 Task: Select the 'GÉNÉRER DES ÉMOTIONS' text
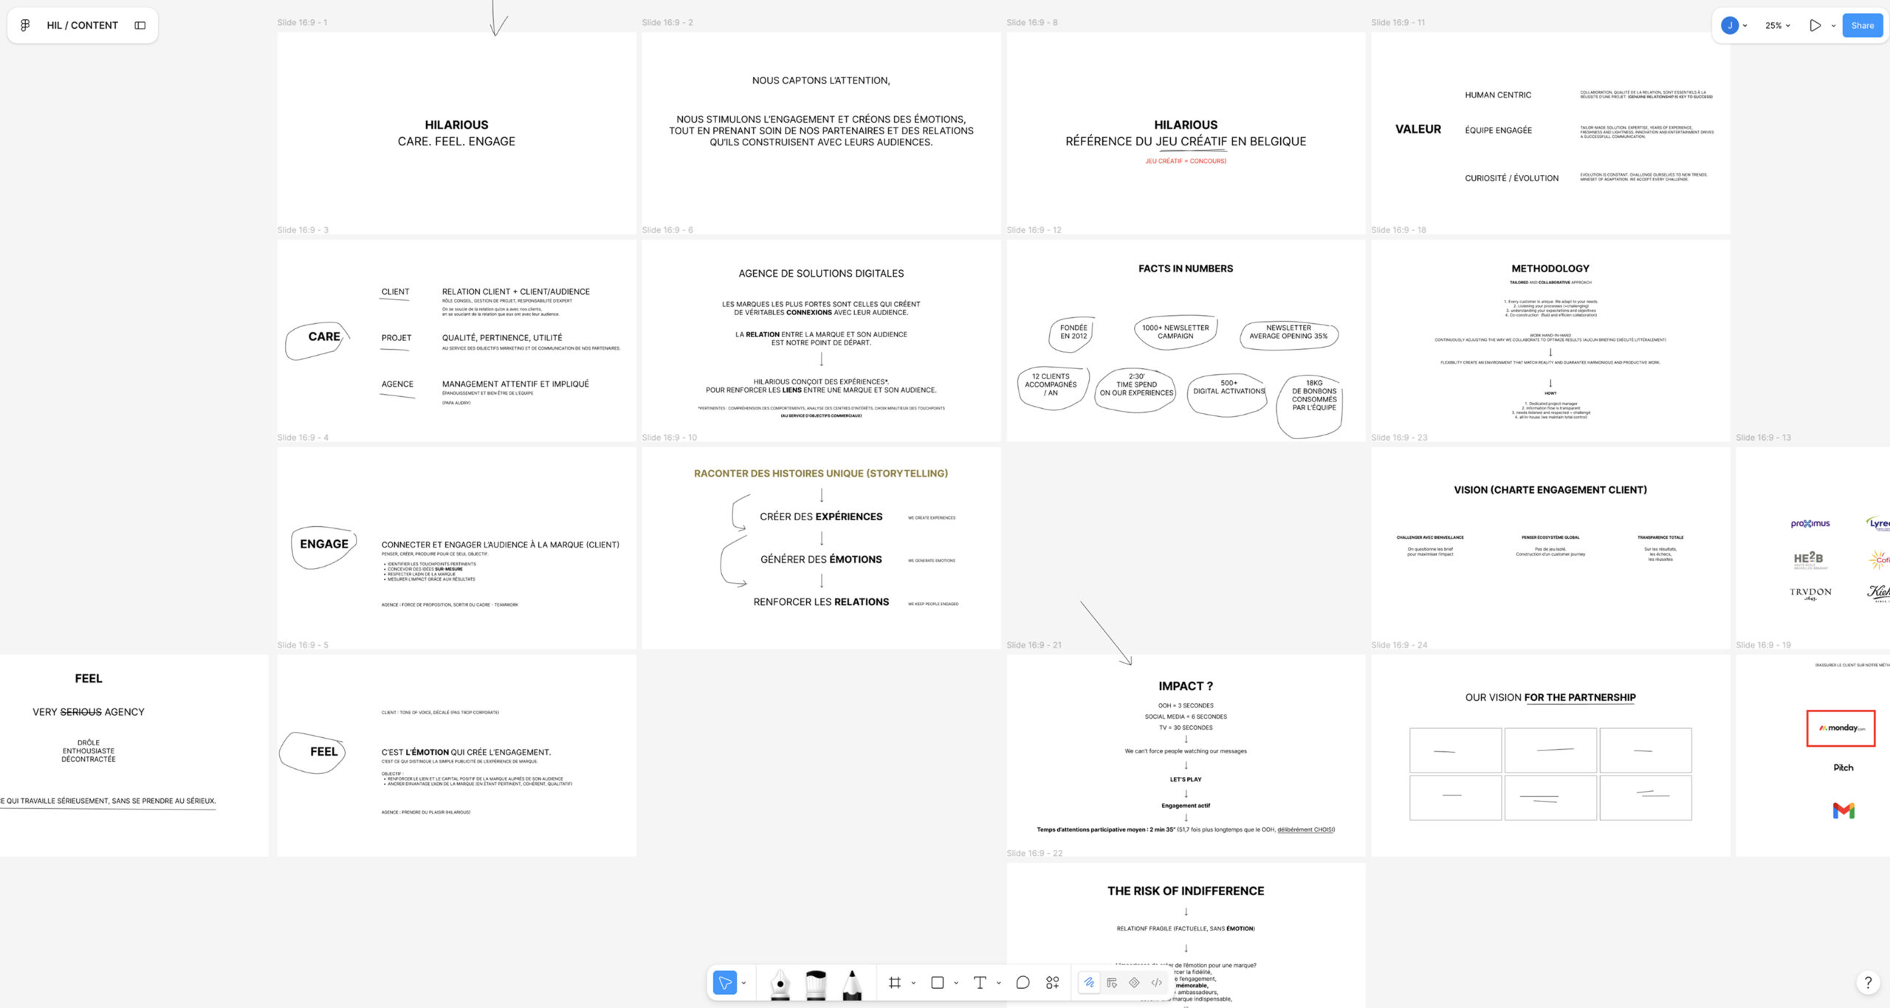click(821, 560)
